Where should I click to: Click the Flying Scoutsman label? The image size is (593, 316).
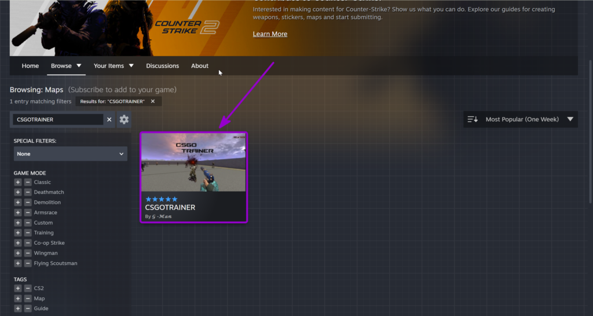[x=56, y=263]
